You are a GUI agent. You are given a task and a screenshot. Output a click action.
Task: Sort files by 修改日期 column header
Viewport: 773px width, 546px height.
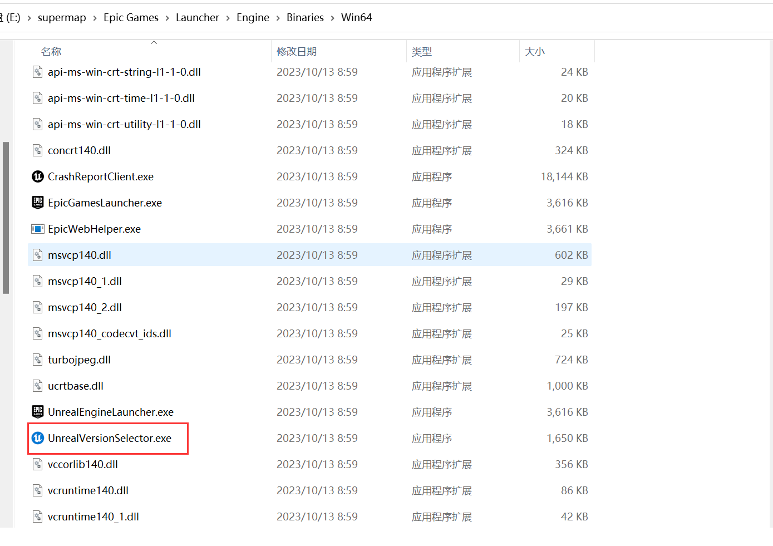pos(297,52)
